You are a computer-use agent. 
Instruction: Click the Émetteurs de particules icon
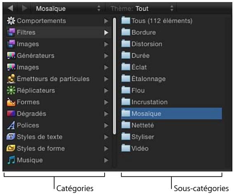click(11, 79)
